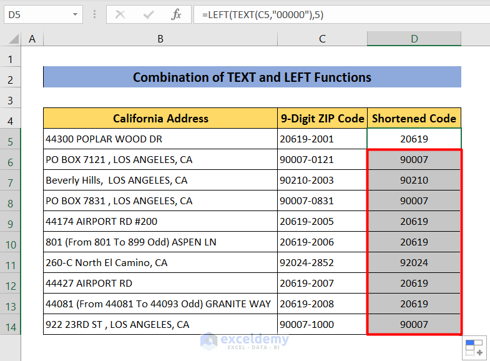Select column C header

coord(322,39)
